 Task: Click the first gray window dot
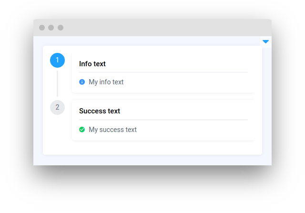42,28
